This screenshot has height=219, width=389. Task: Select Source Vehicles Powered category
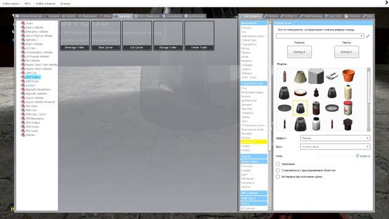pyautogui.click(x=40, y=102)
